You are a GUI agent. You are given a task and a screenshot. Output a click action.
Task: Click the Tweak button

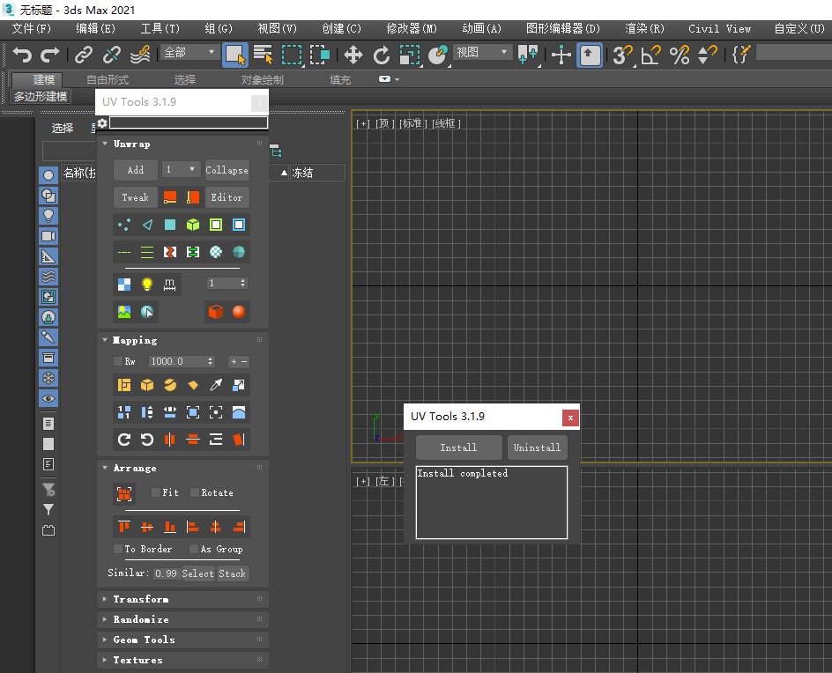136,197
